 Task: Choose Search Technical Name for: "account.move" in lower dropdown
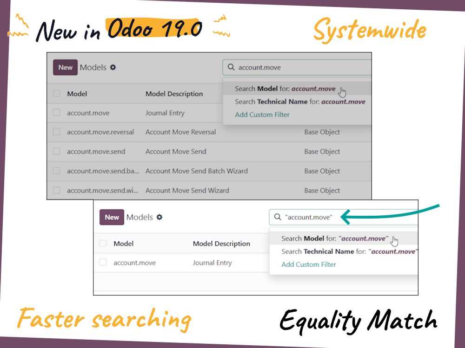click(x=344, y=251)
